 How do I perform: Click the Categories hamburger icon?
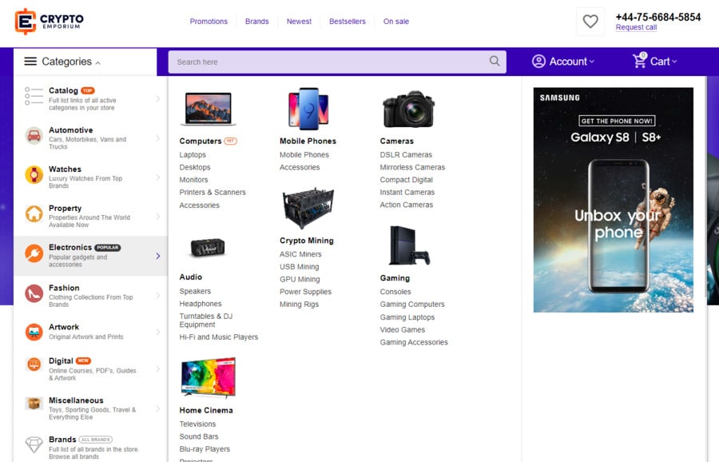[30, 61]
